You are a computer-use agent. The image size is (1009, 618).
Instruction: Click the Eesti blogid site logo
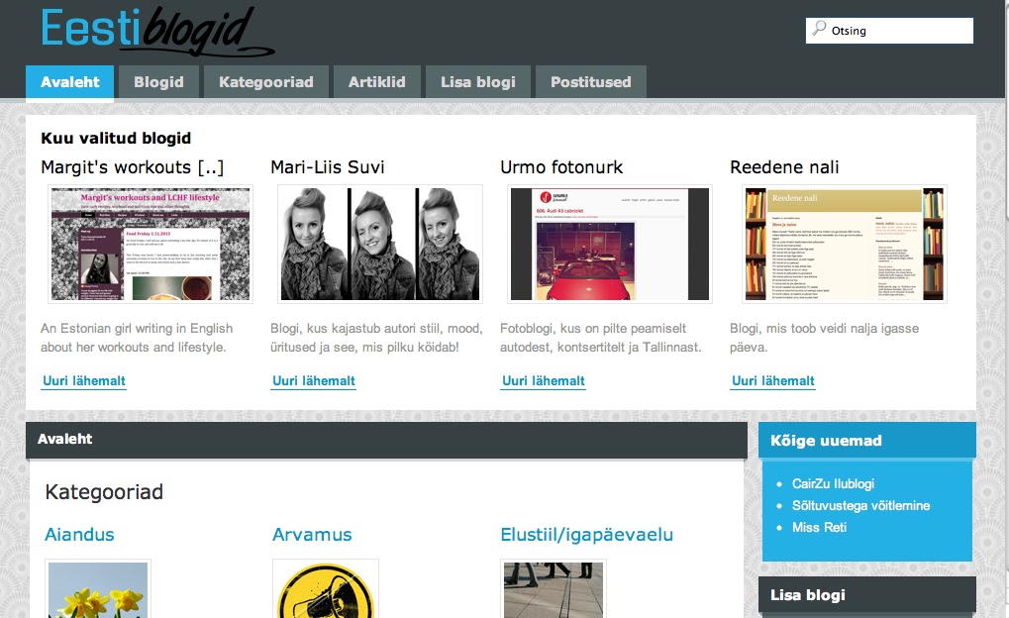click(157, 31)
